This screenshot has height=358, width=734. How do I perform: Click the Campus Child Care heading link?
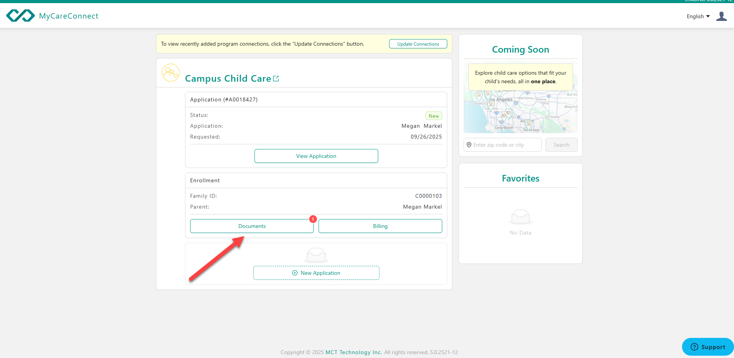point(228,79)
